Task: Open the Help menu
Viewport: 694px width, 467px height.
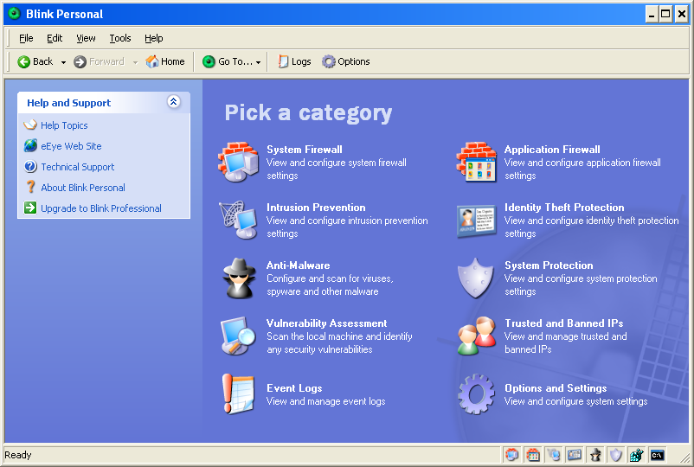Action: pos(153,38)
